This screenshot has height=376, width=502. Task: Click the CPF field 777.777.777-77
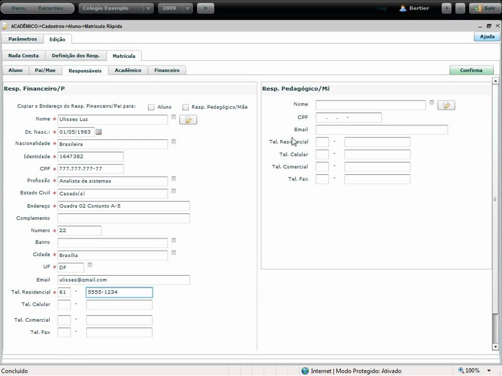click(x=90, y=169)
